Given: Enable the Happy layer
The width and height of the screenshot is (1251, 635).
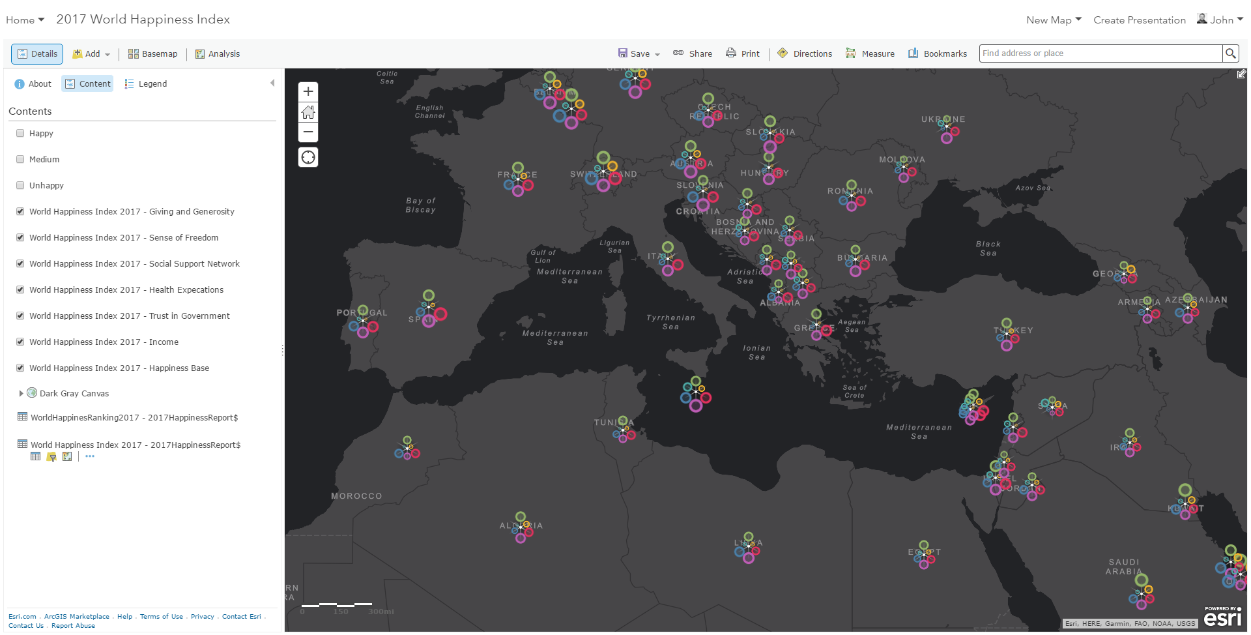Looking at the screenshot, I should point(20,133).
